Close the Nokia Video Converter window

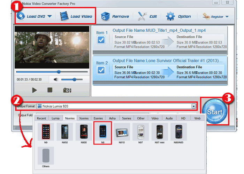(227, 2)
